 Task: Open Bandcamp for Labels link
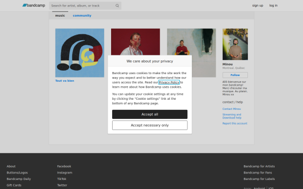coord(259,179)
